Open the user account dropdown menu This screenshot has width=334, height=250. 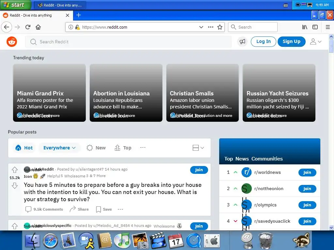tap(316, 42)
